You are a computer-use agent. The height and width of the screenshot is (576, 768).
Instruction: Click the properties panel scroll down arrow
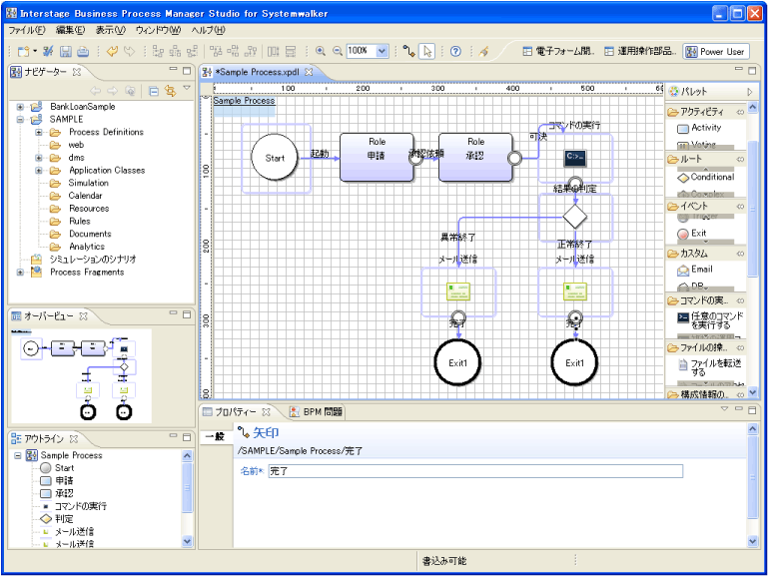[x=753, y=541]
